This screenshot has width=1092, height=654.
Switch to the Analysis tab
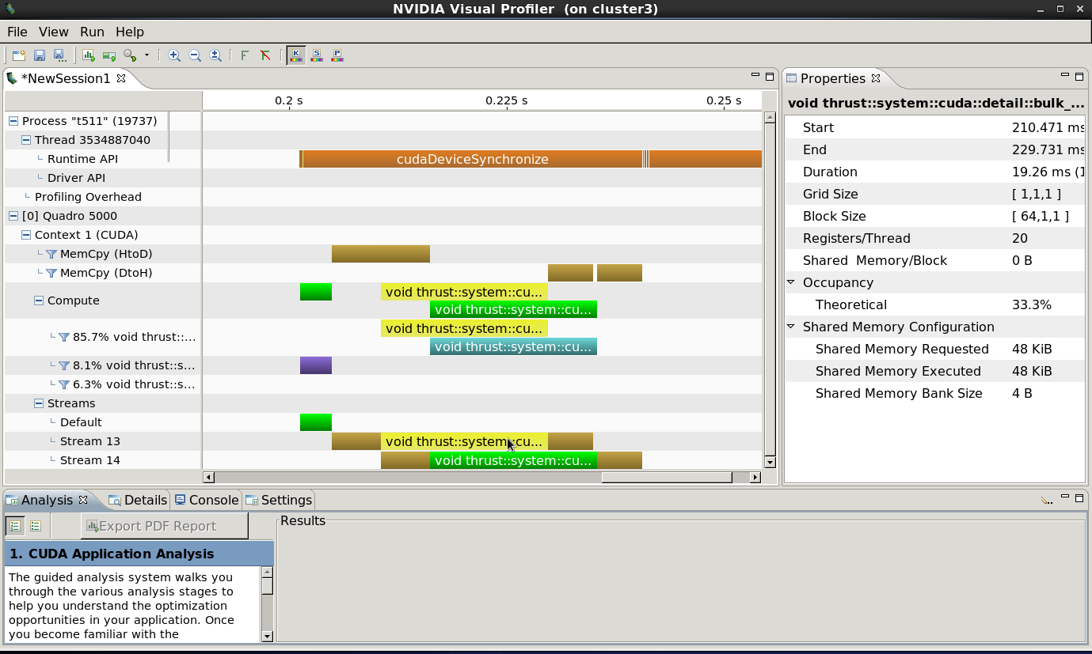[47, 500]
